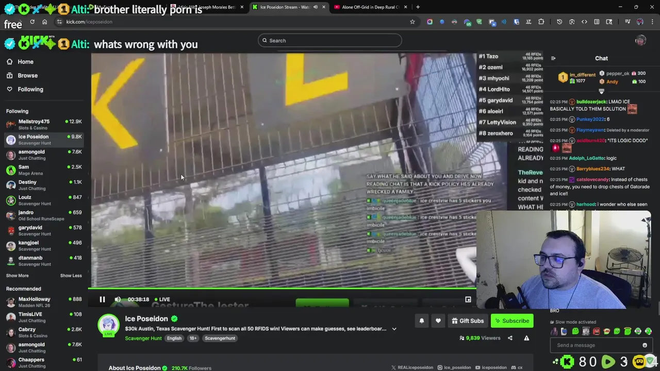Collapse chat using the chat panel icon
660x371 pixels.
tap(553, 58)
